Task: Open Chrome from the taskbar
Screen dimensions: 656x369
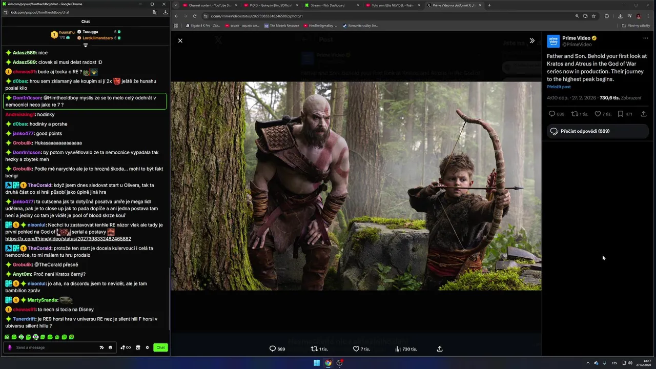Action: (x=328, y=363)
